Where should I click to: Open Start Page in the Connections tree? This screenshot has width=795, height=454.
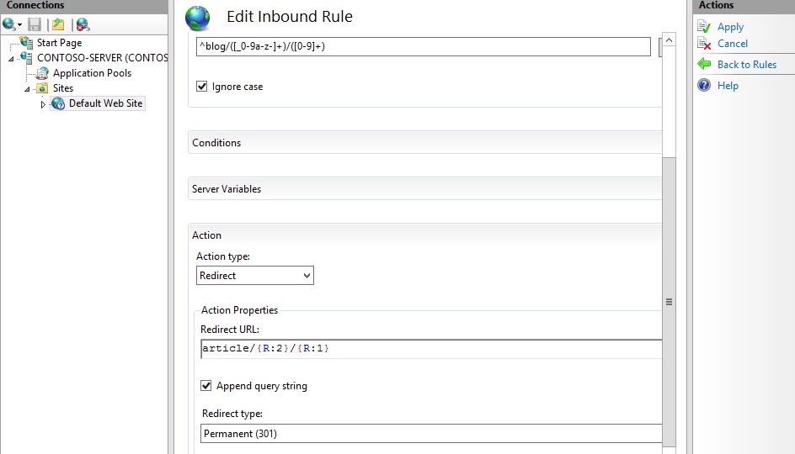[59, 43]
